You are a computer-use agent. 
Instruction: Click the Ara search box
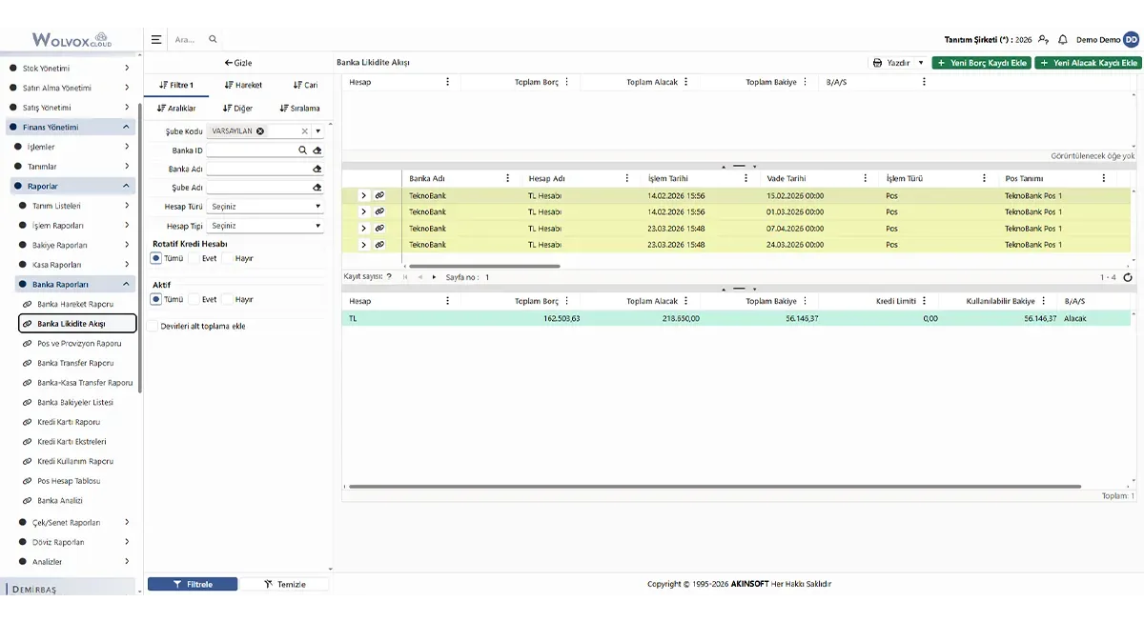click(187, 39)
